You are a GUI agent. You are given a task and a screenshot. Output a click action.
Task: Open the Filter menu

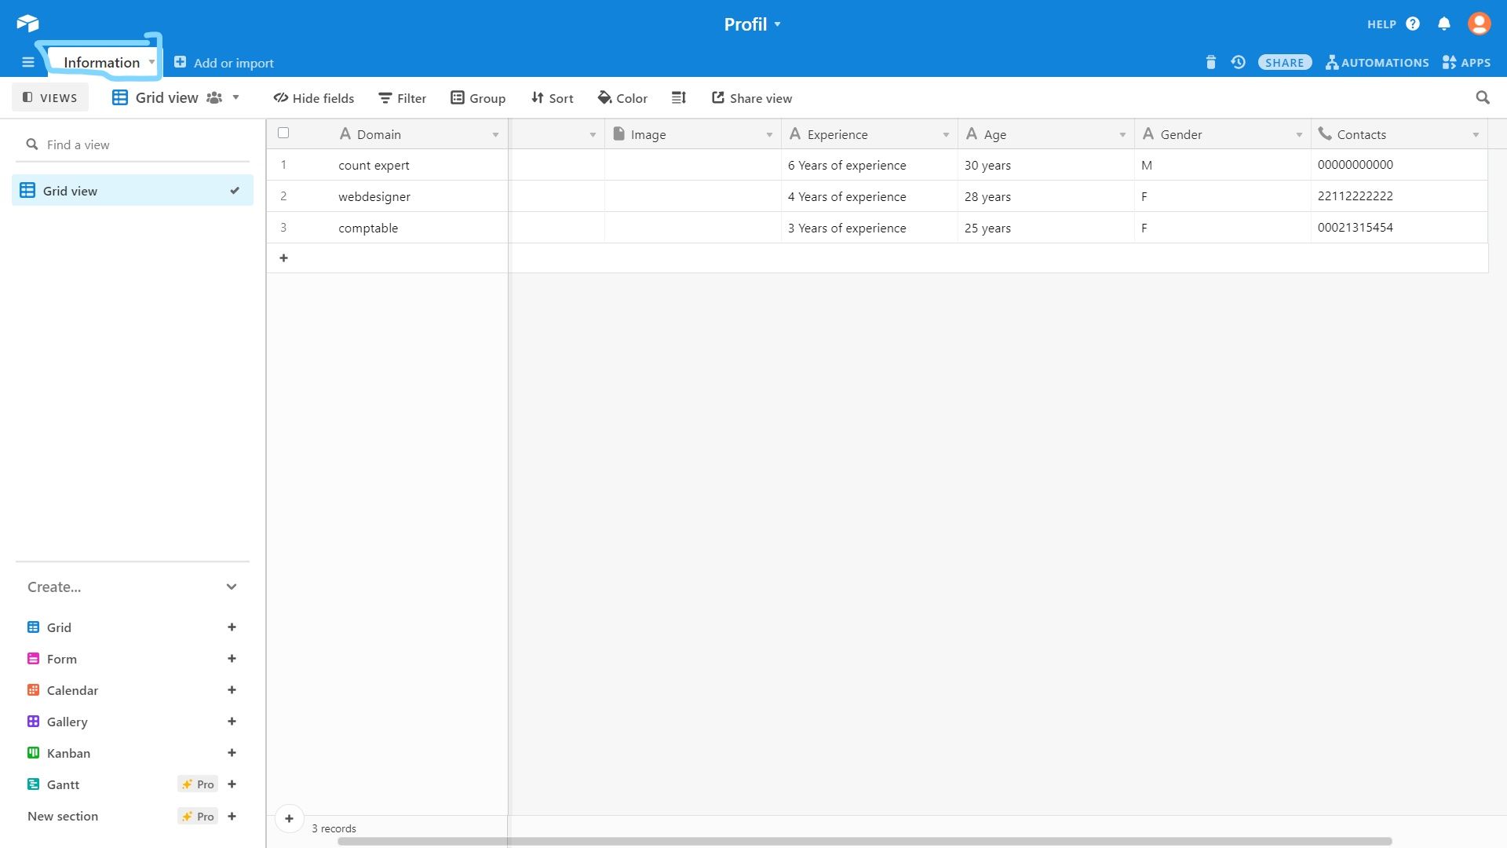pyautogui.click(x=403, y=98)
